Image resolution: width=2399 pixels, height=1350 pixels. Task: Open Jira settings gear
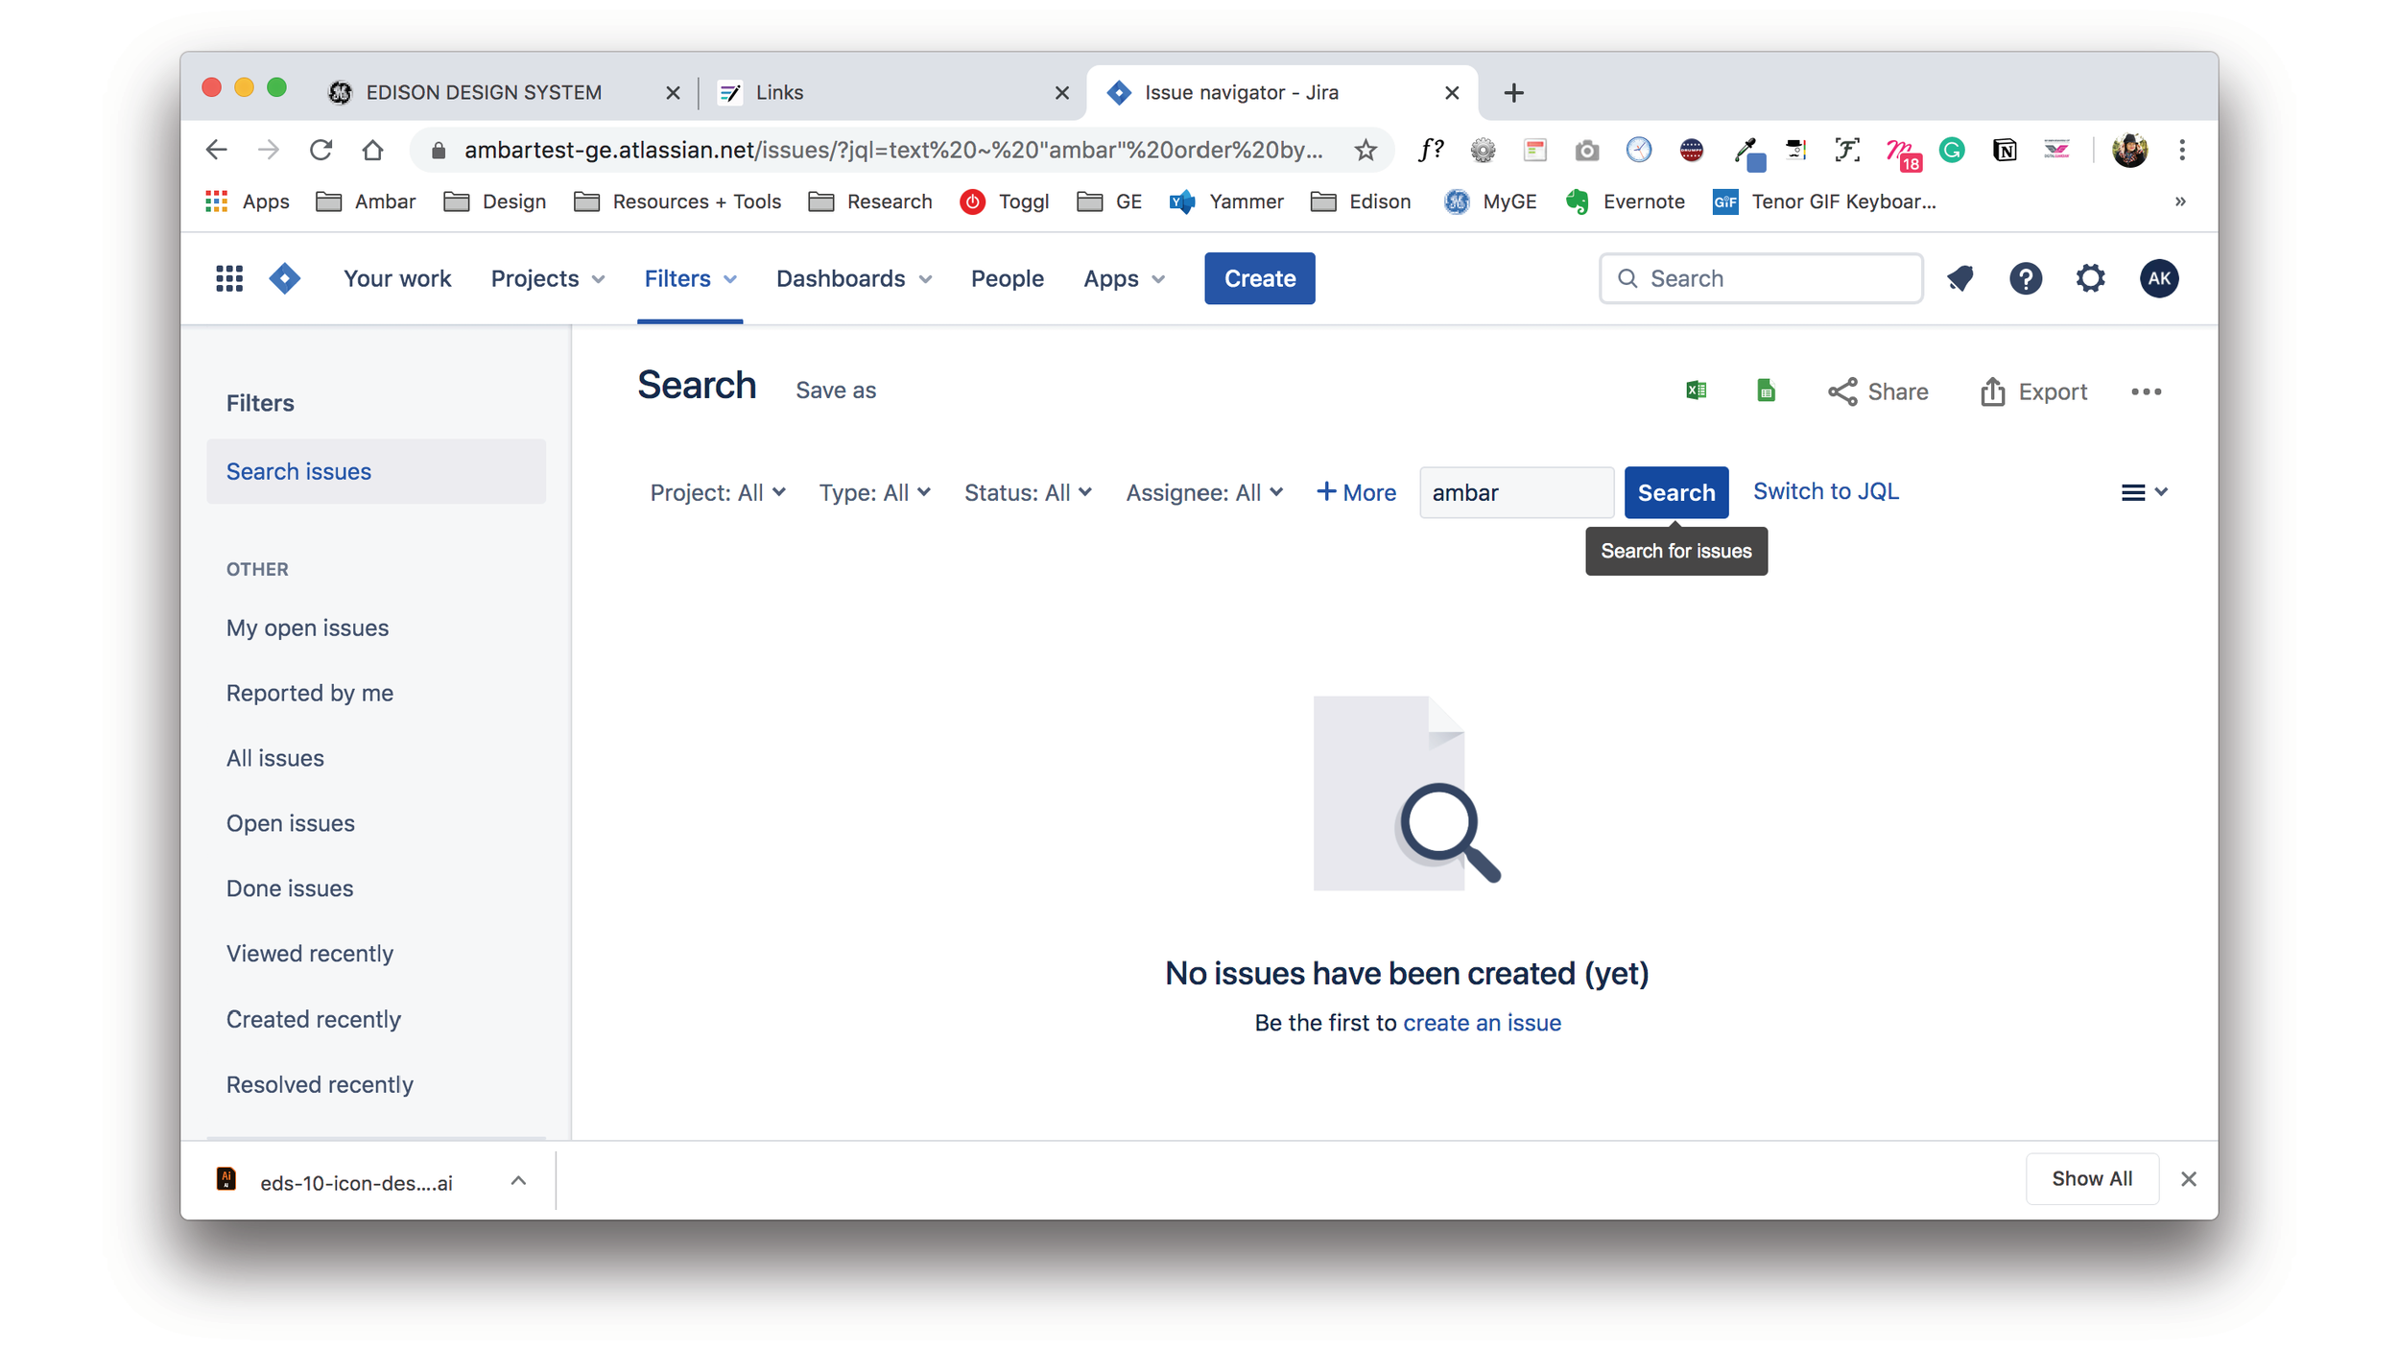[2090, 278]
